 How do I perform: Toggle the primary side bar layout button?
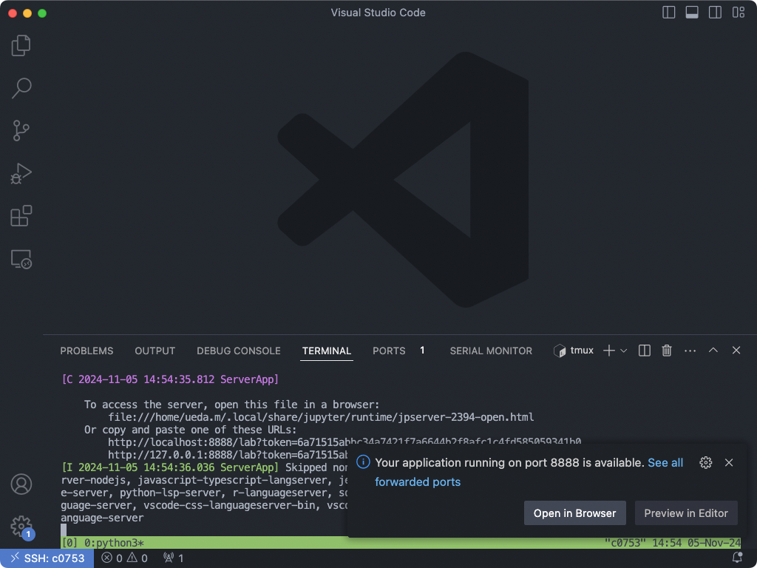(668, 13)
